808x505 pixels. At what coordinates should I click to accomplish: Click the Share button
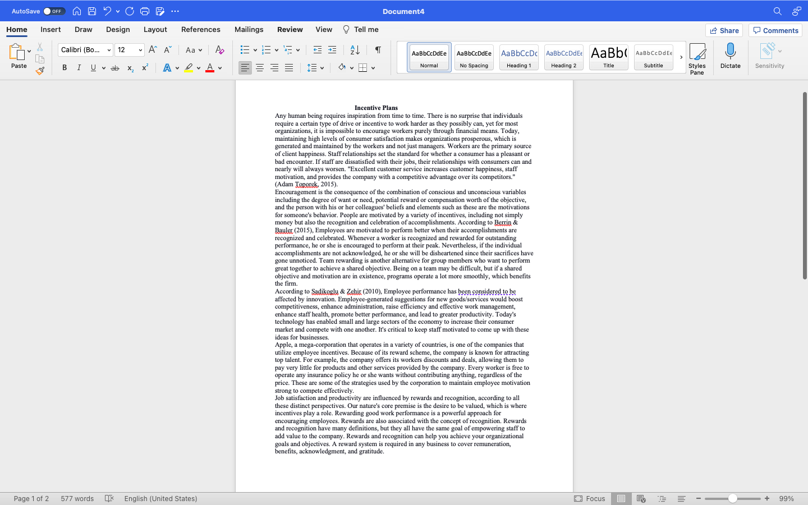pyautogui.click(x=724, y=30)
